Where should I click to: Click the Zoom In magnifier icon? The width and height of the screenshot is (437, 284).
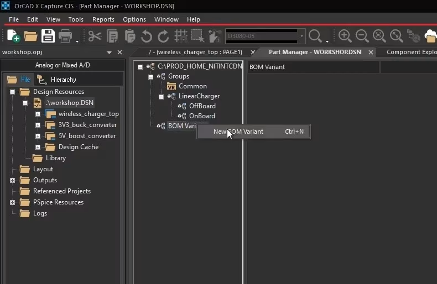[x=345, y=36]
